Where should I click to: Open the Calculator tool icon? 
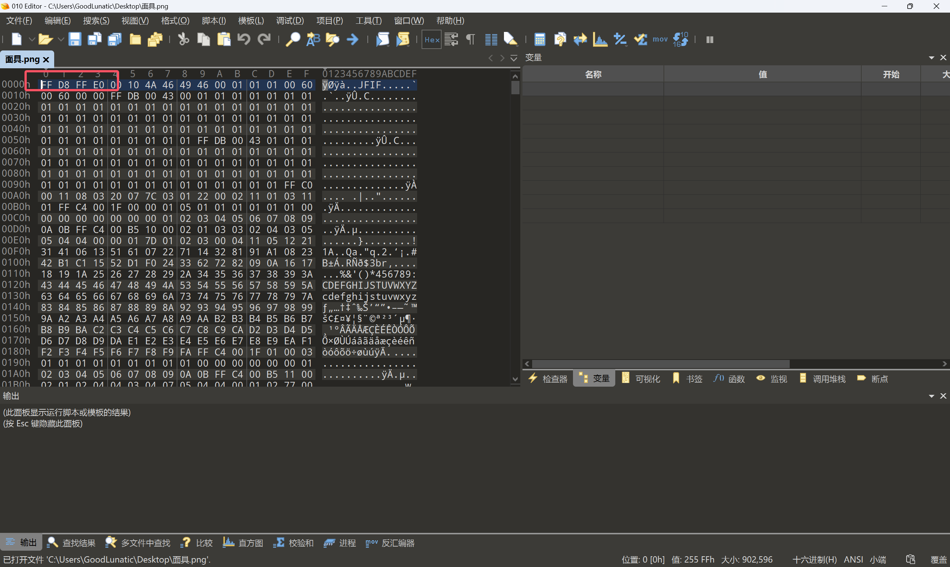click(540, 39)
